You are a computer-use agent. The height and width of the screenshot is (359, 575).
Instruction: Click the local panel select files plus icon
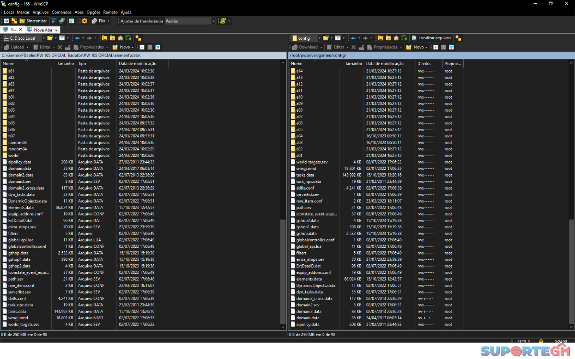tap(142, 47)
